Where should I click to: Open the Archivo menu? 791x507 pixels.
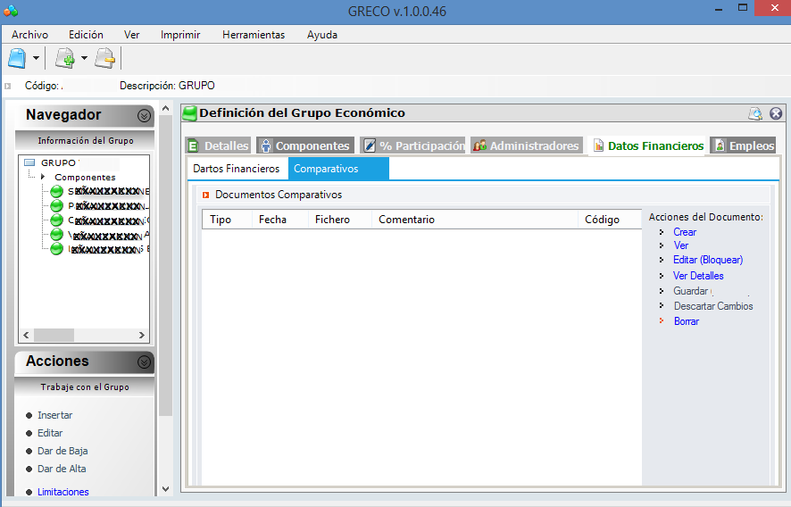[29, 35]
